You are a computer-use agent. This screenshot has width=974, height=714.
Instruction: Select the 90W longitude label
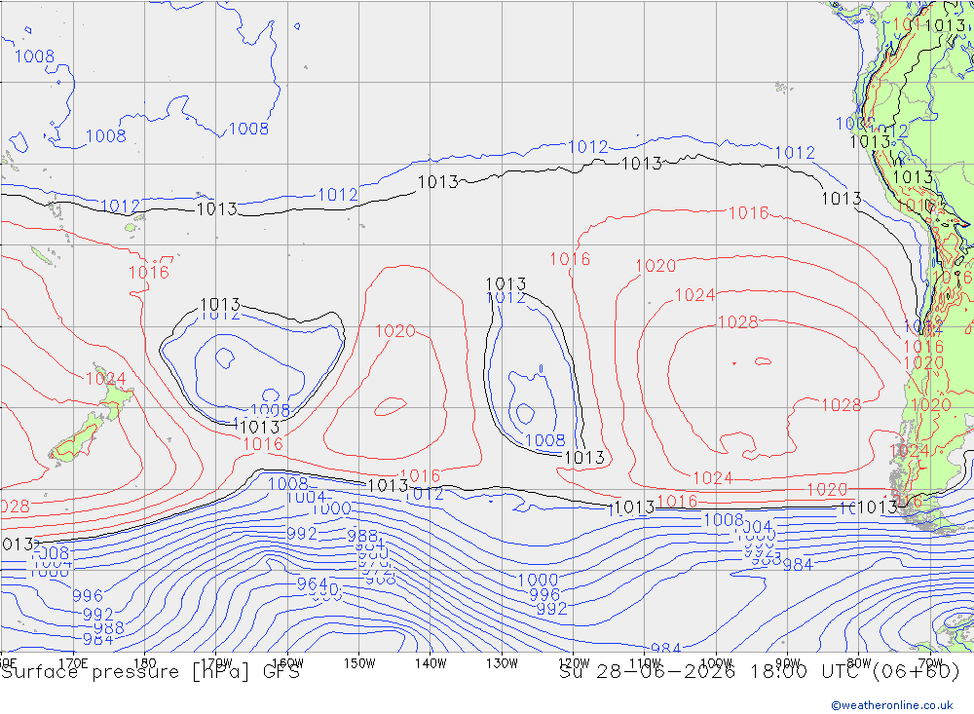pyautogui.click(x=788, y=663)
